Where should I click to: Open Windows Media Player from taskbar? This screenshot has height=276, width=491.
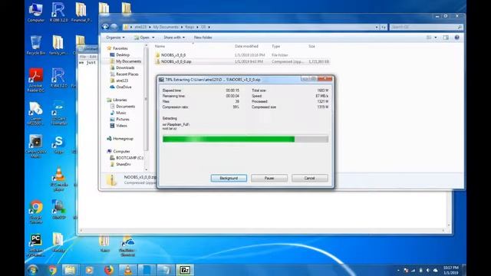click(x=89, y=270)
